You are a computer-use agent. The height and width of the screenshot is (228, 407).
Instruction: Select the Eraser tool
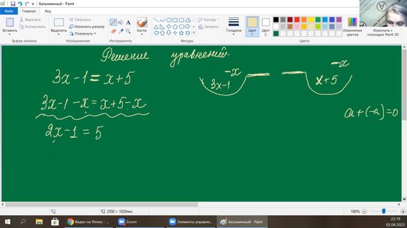pyautogui.click(x=113, y=31)
